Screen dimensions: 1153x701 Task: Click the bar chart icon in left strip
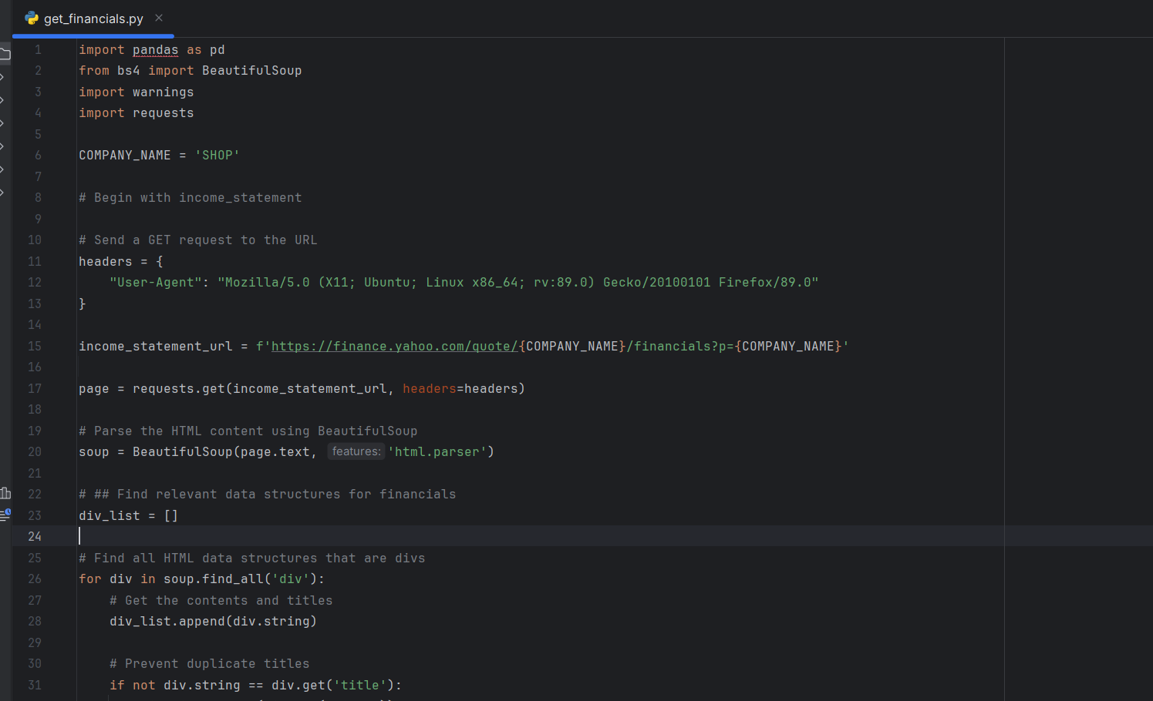(5, 493)
